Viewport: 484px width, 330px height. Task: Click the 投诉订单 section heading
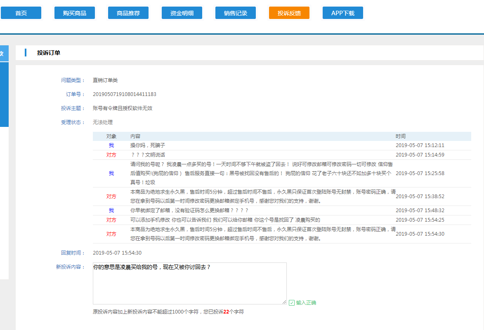coord(49,53)
